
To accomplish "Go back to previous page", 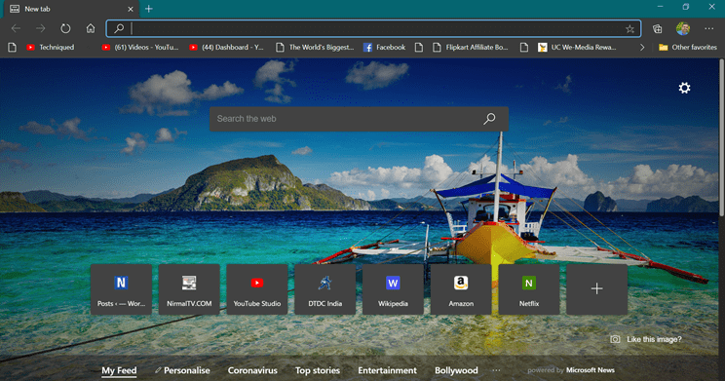I will tap(16, 28).
